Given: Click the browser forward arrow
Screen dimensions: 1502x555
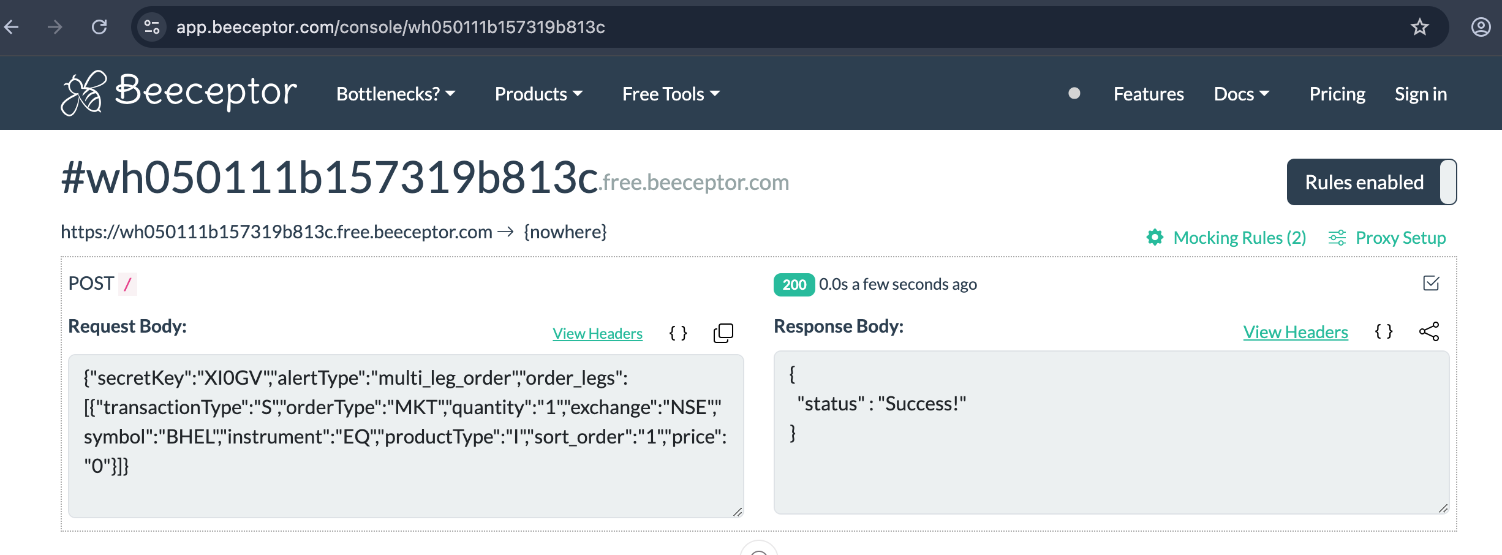Looking at the screenshot, I should pyautogui.click(x=55, y=27).
